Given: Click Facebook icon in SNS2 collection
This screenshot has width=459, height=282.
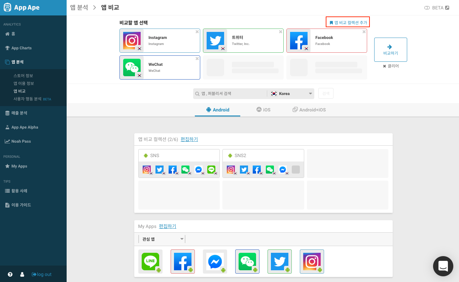Looking at the screenshot, I should (257, 170).
